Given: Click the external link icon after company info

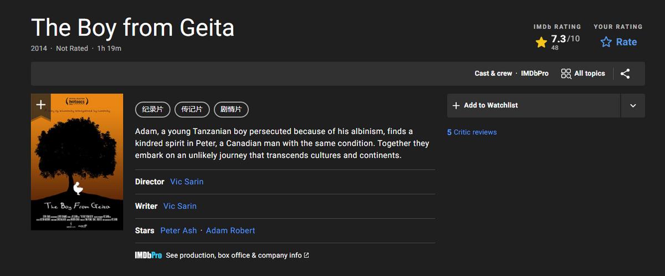Looking at the screenshot, I should [306, 255].
